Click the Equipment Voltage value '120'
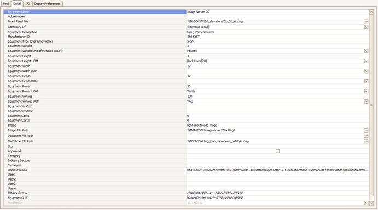The image size is (378, 210). tap(189, 97)
